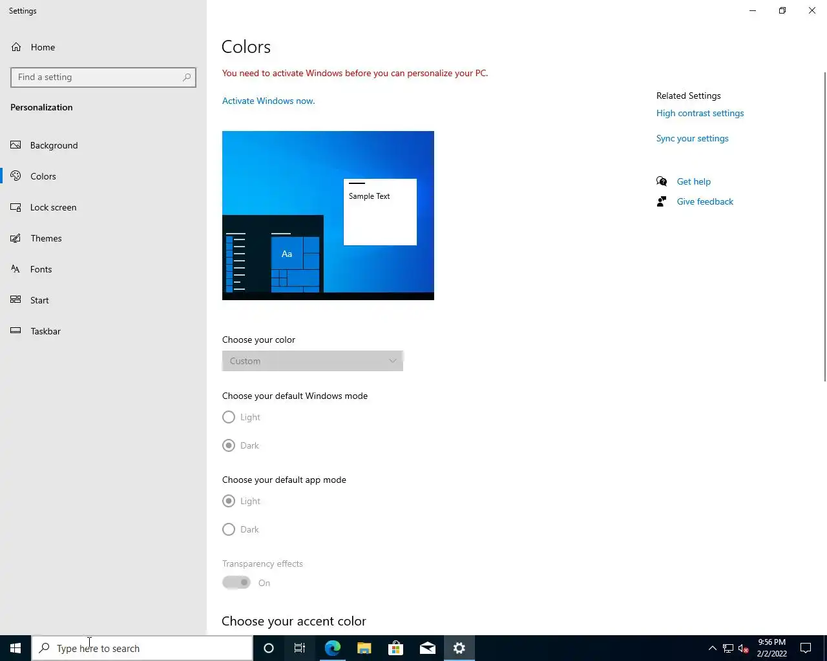Click the Colors palette icon
The height and width of the screenshot is (661, 827).
16,176
